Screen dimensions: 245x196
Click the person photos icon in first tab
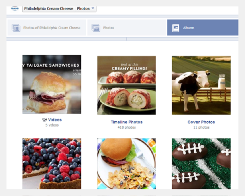pos(16,28)
